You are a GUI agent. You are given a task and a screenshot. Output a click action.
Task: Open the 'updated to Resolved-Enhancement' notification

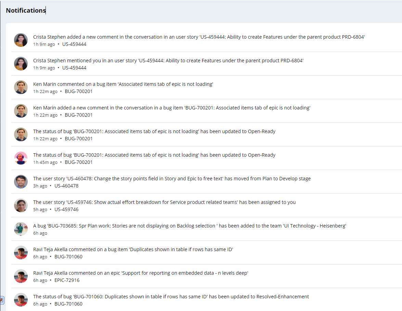coord(171,296)
